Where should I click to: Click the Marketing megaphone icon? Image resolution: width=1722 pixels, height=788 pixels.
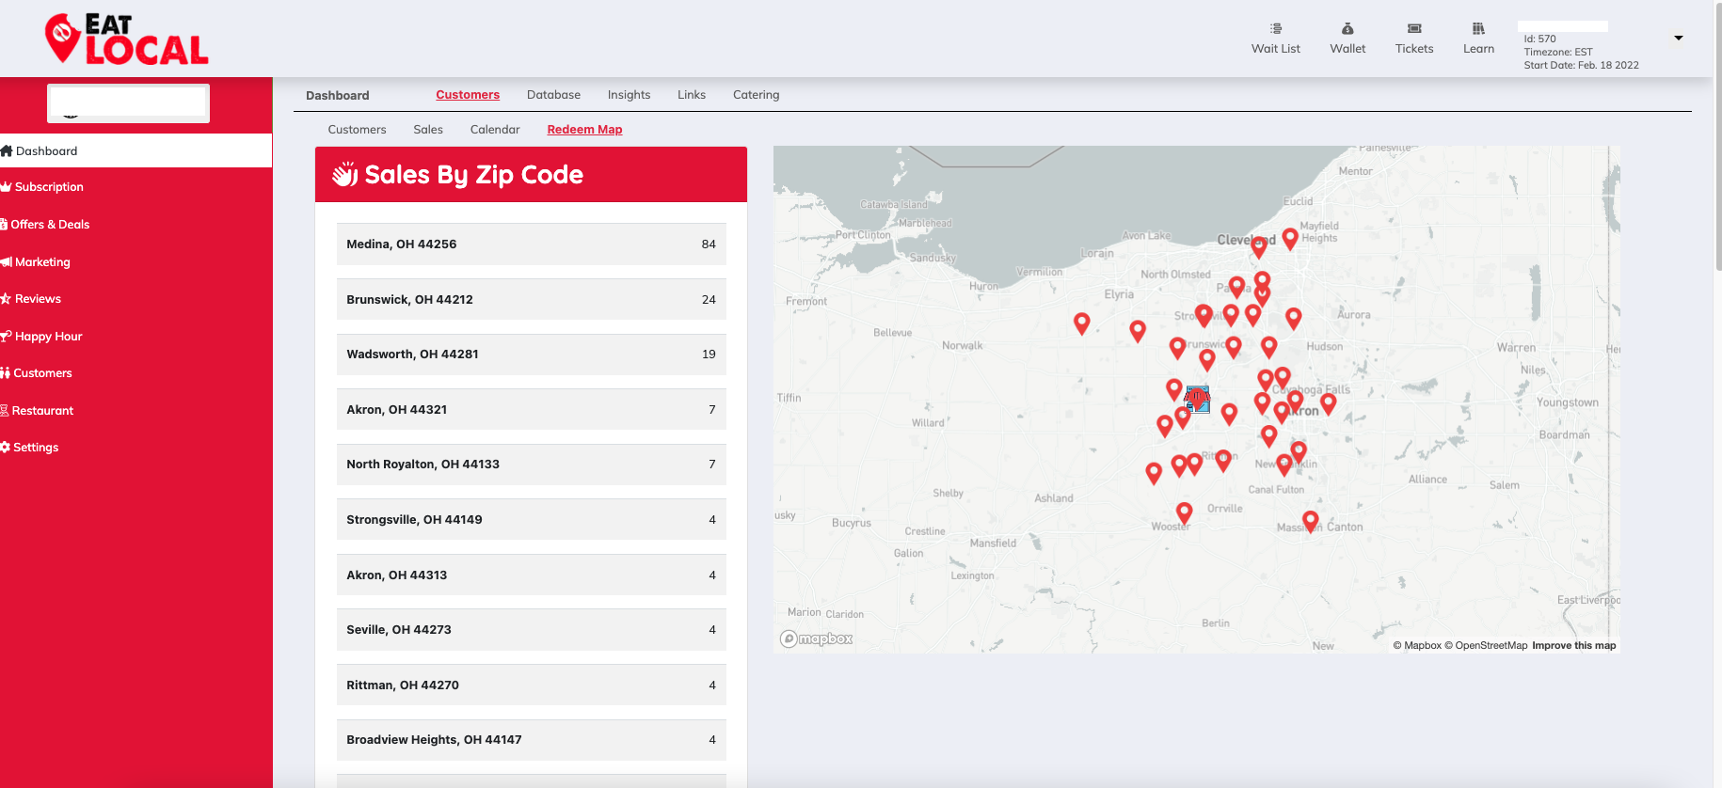click(x=6, y=262)
